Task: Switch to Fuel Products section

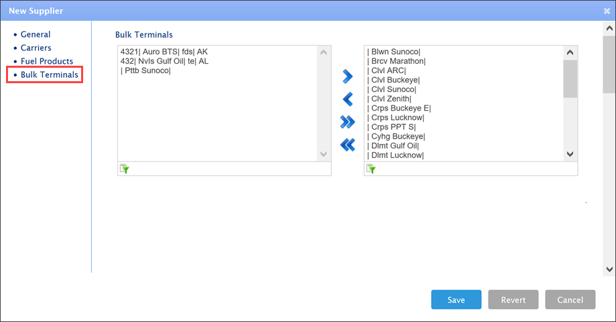Action: pos(47,61)
